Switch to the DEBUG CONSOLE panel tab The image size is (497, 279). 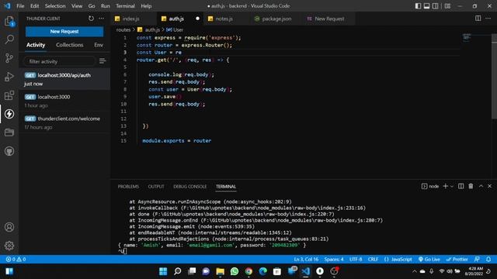(x=189, y=186)
